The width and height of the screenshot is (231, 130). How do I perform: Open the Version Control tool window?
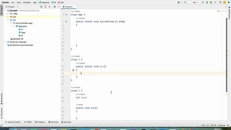(x=13, y=122)
